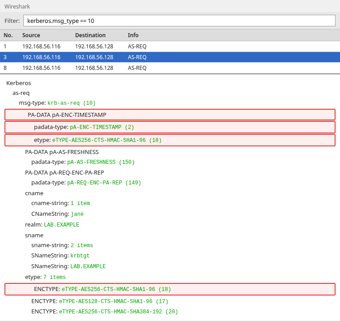Viewport: 340px width, 321px height.
Task: Select packet number 3 AS-REQ row
Action: [x=170, y=57]
